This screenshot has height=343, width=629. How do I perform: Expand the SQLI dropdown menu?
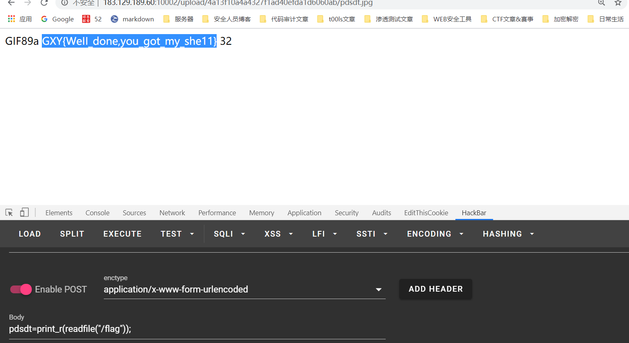click(x=229, y=234)
